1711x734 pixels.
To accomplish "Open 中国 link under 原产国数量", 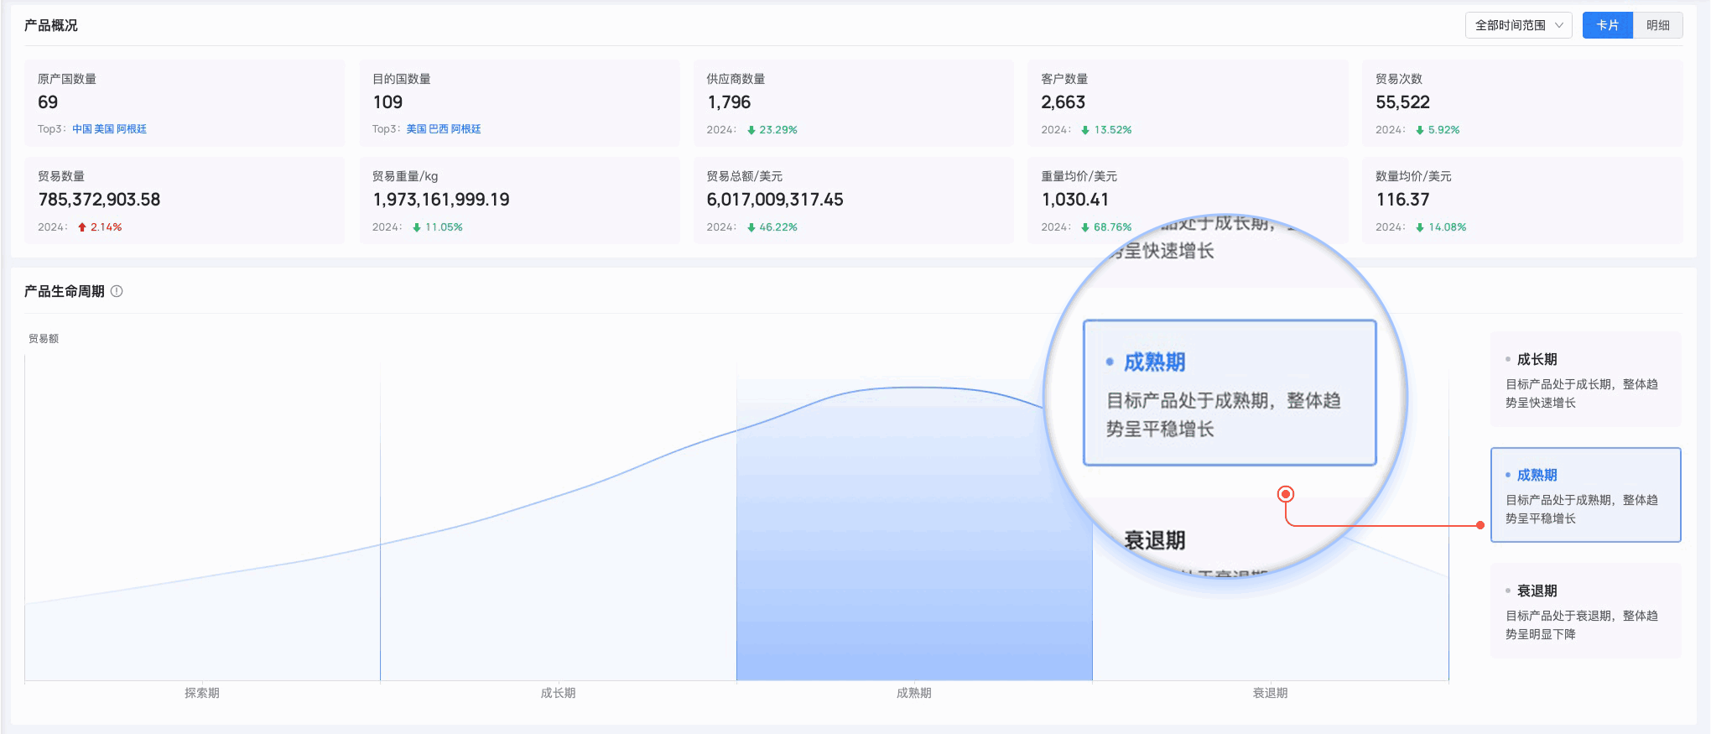I will click(x=82, y=129).
